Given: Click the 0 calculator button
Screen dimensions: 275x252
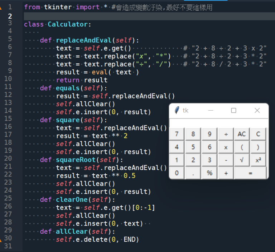Looking at the screenshot, I should (x=177, y=173).
